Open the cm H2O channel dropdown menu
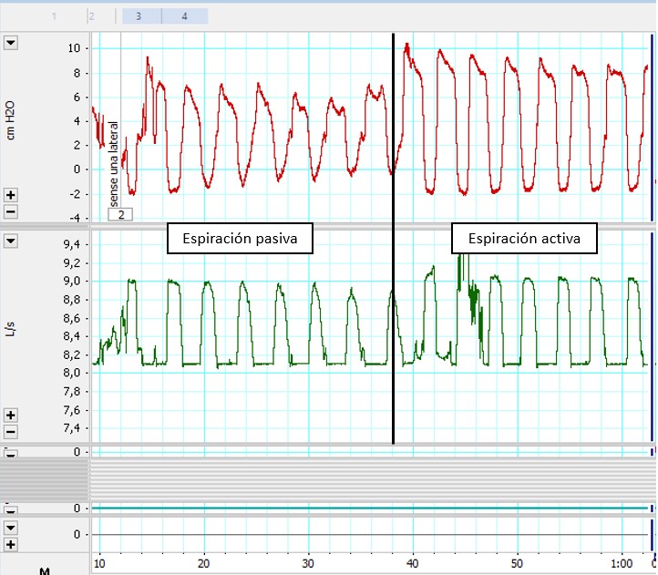 click(11, 43)
